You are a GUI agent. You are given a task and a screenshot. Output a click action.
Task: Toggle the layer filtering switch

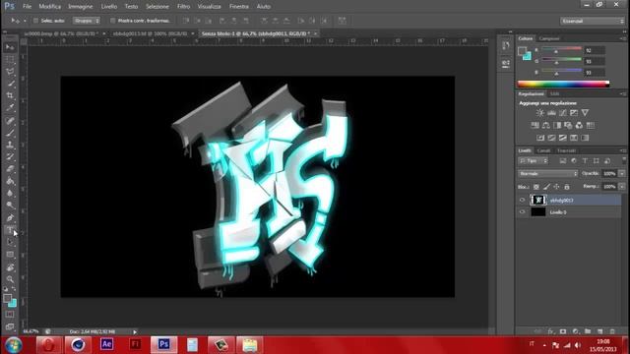[x=624, y=160]
